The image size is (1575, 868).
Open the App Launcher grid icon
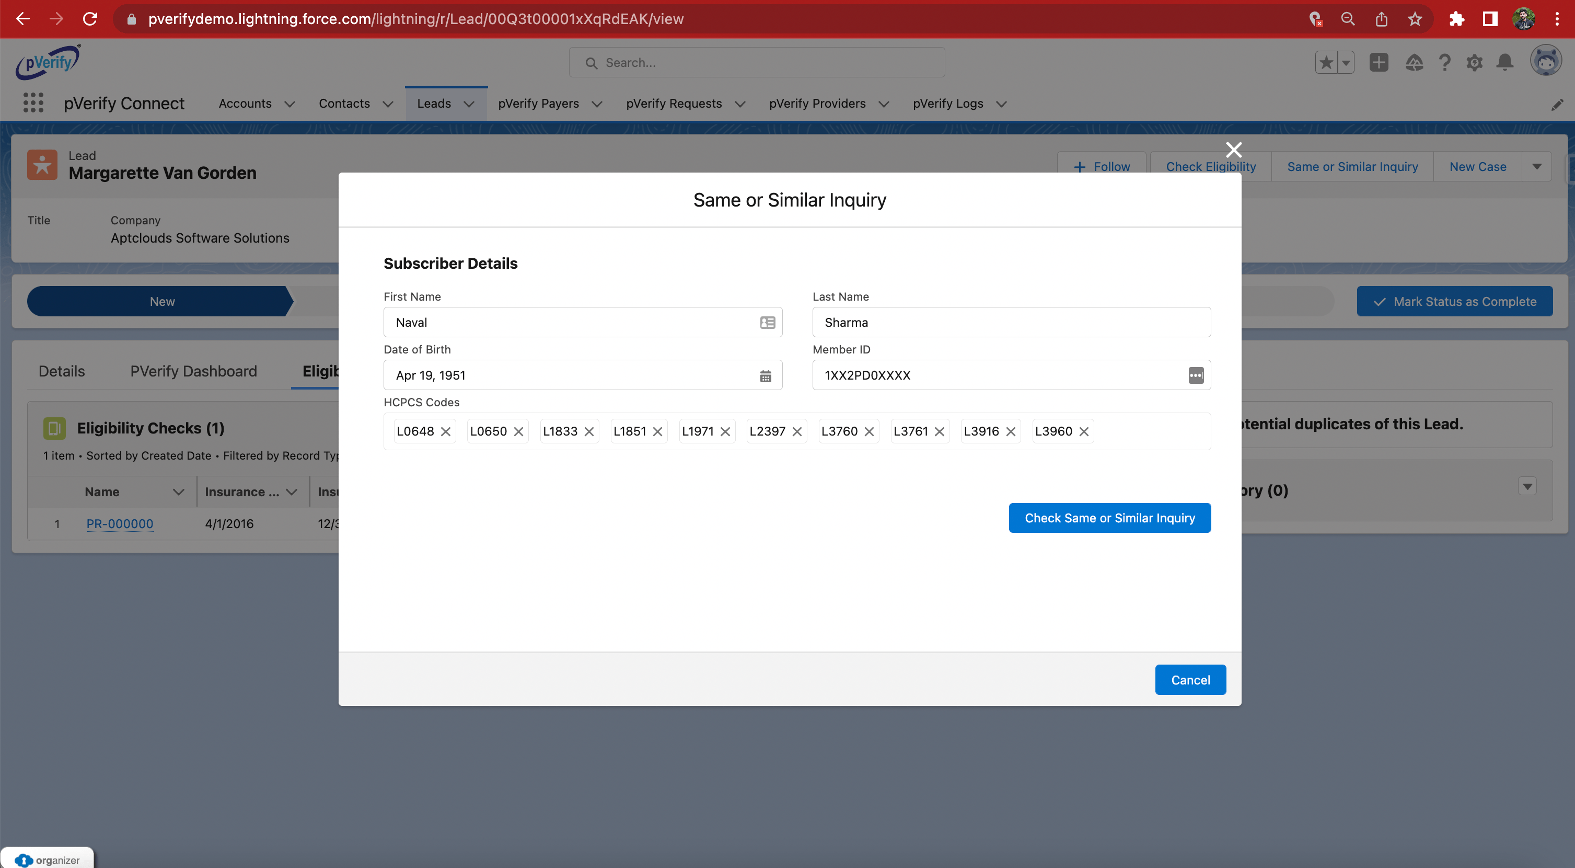pos(33,103)
